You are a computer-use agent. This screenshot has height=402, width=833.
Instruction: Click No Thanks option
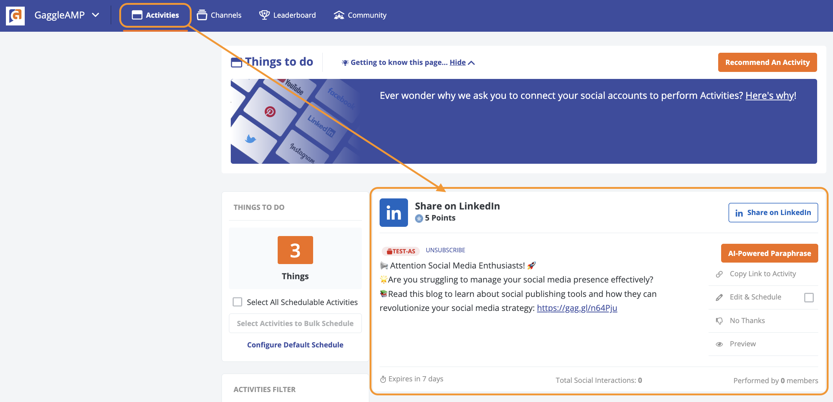747,321
